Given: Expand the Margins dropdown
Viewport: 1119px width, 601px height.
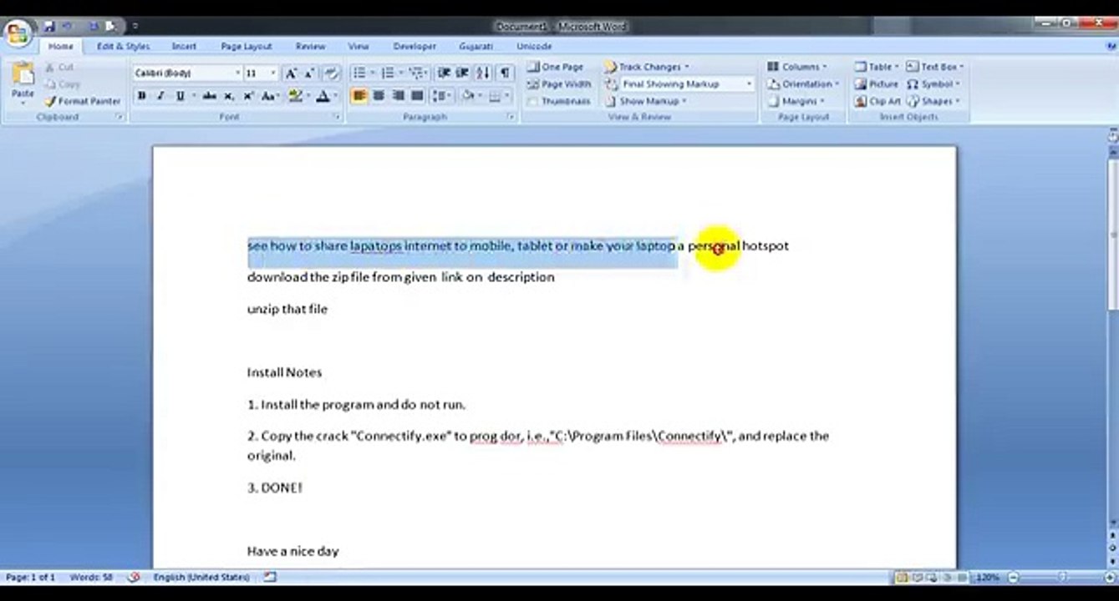Looking at the screenshot, I should (796, 101).
